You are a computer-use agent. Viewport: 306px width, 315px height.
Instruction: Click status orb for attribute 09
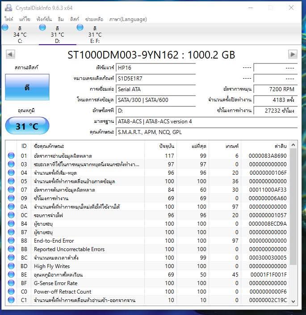(x=11, y=198)
